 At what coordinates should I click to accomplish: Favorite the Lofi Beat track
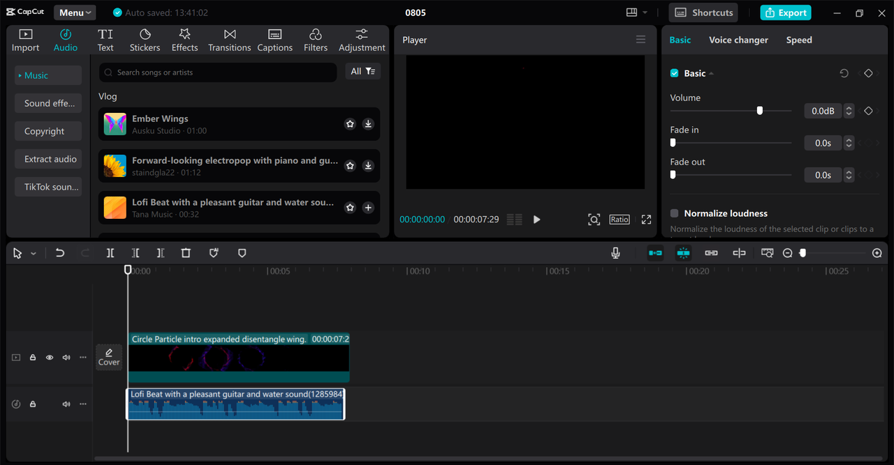coord(350,208)
